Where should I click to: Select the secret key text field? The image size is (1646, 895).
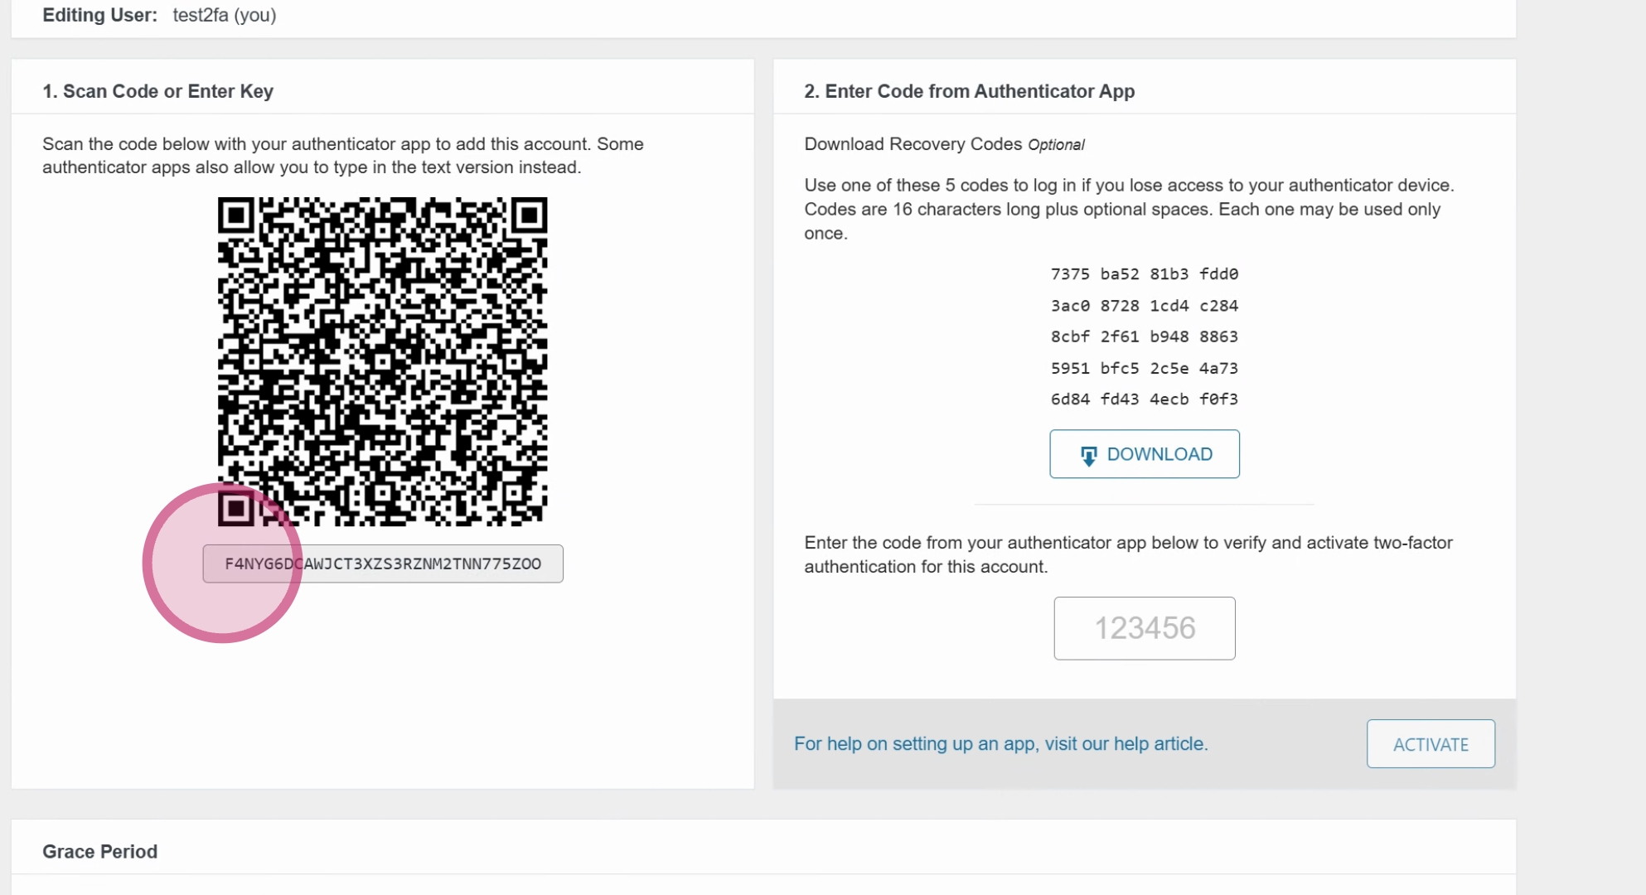[383, 564]
